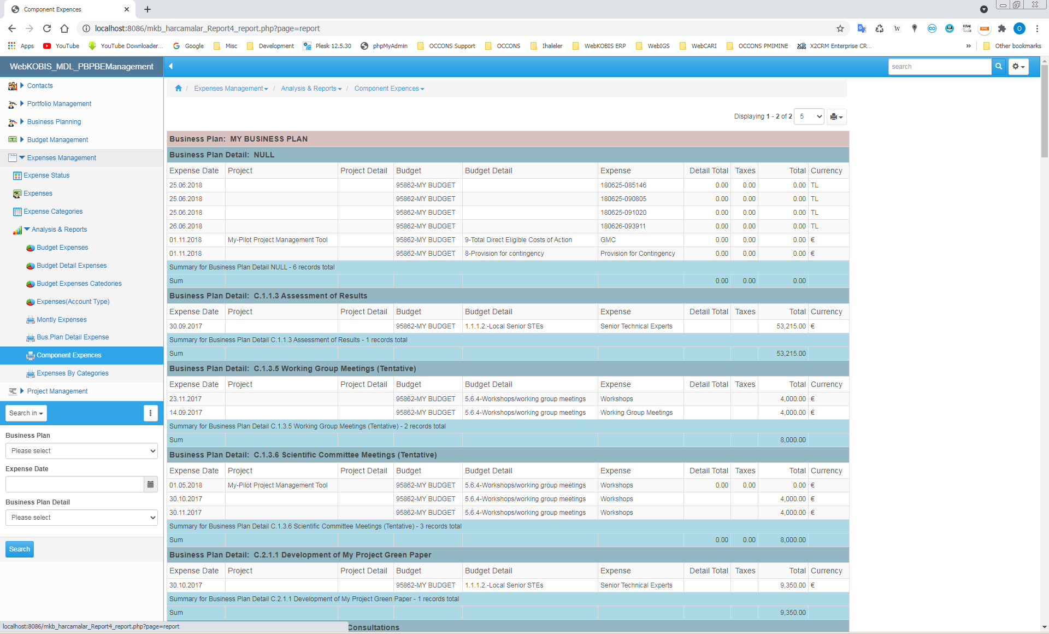Bookmark this page with the star icon
The height and width of the screenshot is (634, 1049).
pyautogui.click(x=840, y=28)
